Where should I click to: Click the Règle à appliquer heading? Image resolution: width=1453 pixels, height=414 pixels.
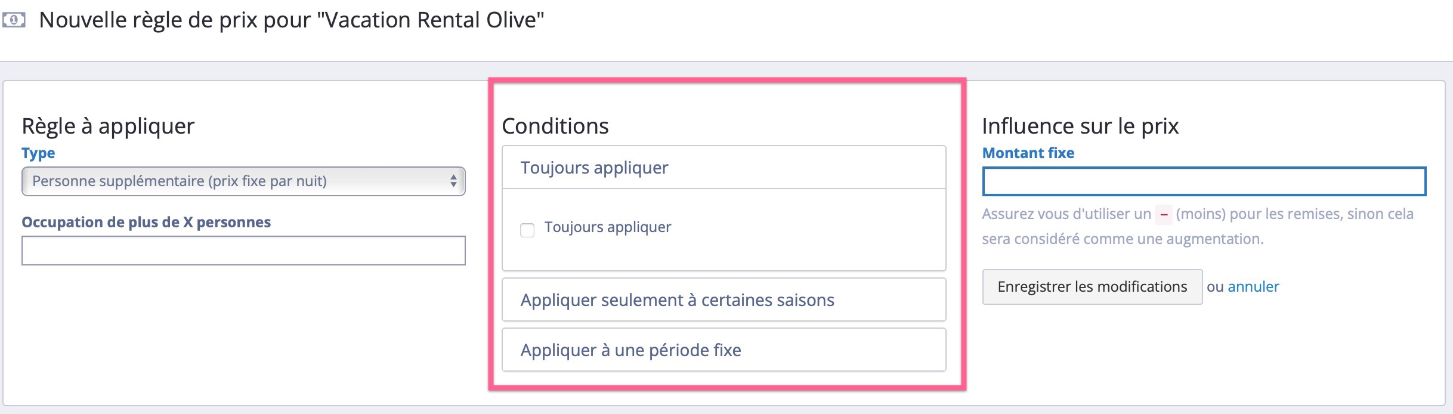pyautogui.click(x=108, y=126)
